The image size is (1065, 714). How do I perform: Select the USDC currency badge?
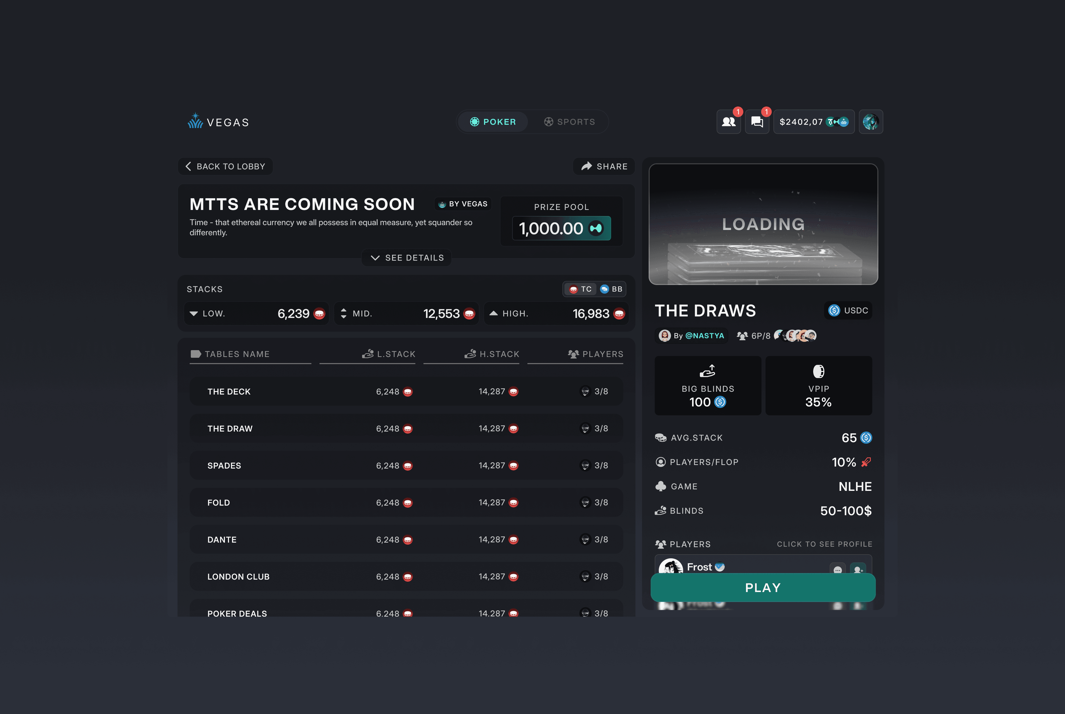click(848, 311)
